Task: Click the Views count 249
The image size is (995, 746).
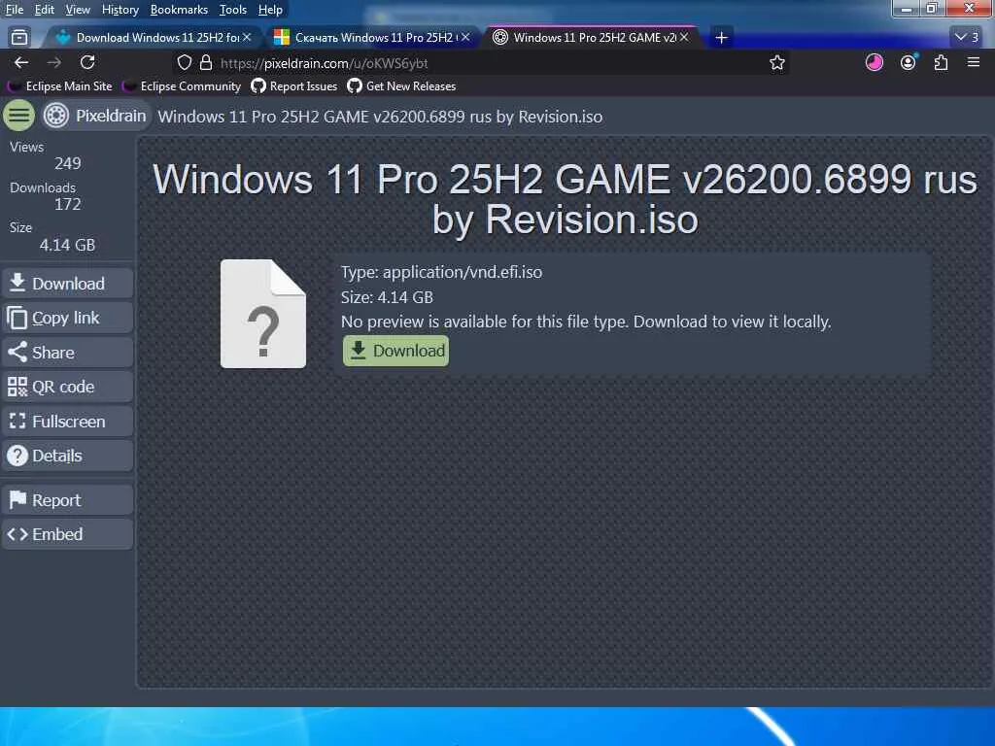Action: pyautogui.click(x=67, y=163)
